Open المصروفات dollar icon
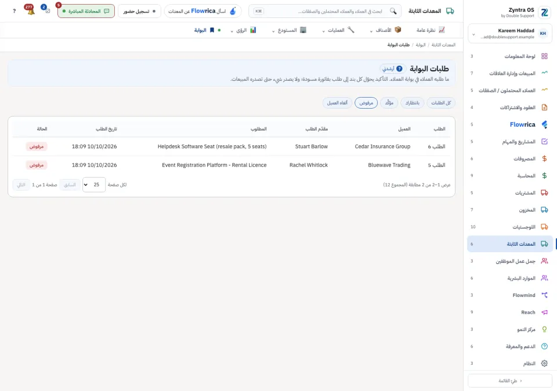This screenshot has width=557, height=391. (544, 159)
